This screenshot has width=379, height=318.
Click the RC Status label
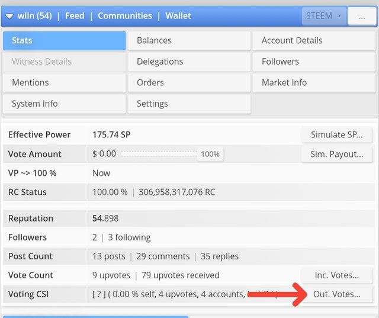[x=27, y=192]
